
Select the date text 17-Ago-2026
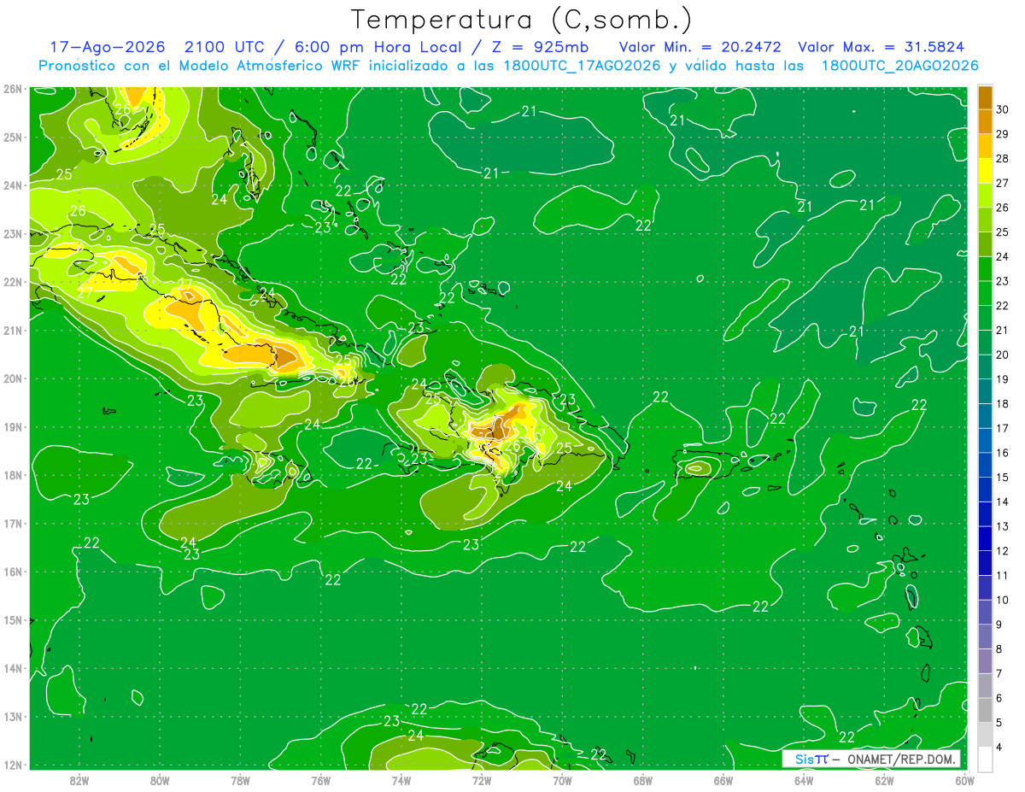click(x=106, y=47)
